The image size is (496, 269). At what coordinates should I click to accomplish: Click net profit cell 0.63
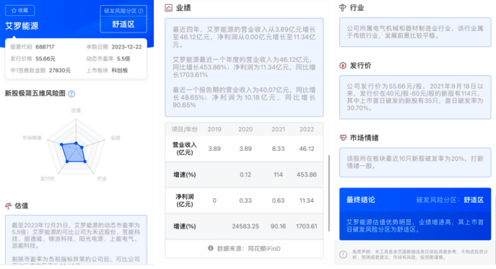pos(279,200)
